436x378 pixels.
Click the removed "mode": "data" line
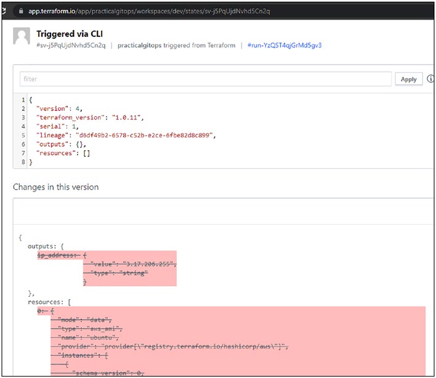[x=81, y=320]
